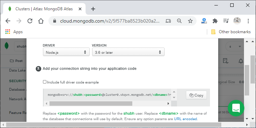Close the Clusters Atlas tab
This screenshot has height=128, width=256.
[80, 9]
